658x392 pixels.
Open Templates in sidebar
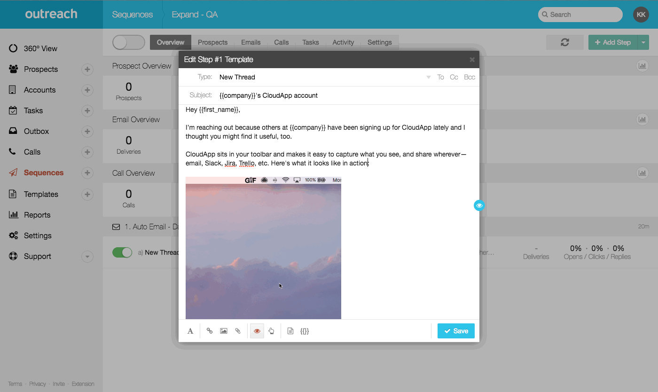pos(41,194)
